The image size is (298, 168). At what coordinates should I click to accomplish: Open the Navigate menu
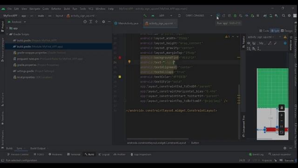click(35, 9)
